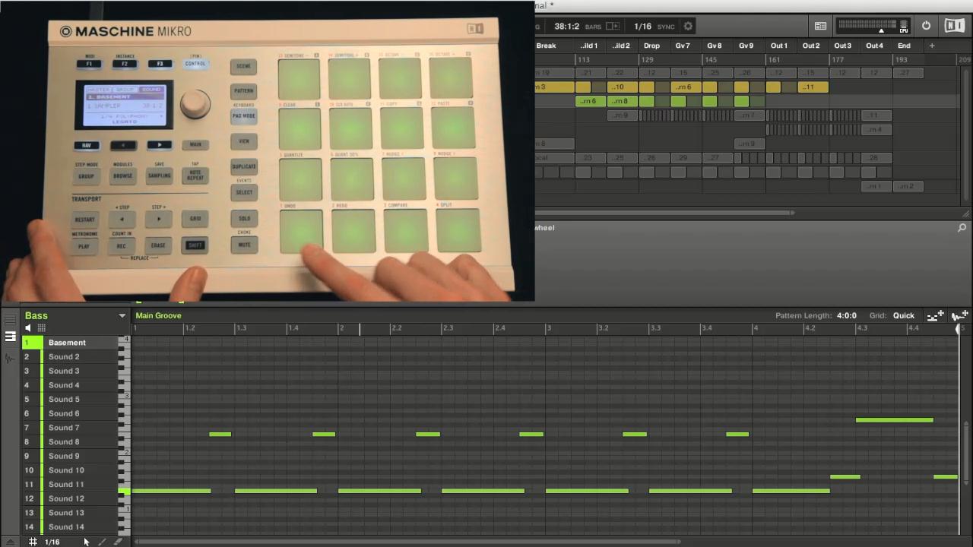Click the arranger horizontal scrollbar

665,213
